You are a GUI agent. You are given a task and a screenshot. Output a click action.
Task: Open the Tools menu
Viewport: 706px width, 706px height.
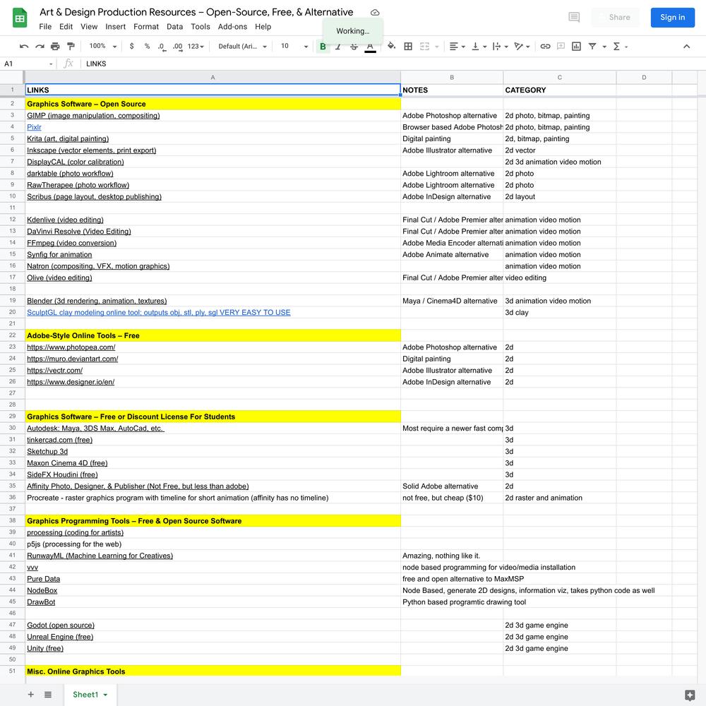tap(201, 27)
